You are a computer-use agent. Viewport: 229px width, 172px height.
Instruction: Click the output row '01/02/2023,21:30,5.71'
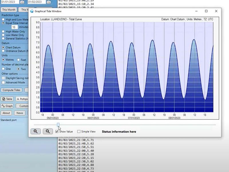(76, 140)
